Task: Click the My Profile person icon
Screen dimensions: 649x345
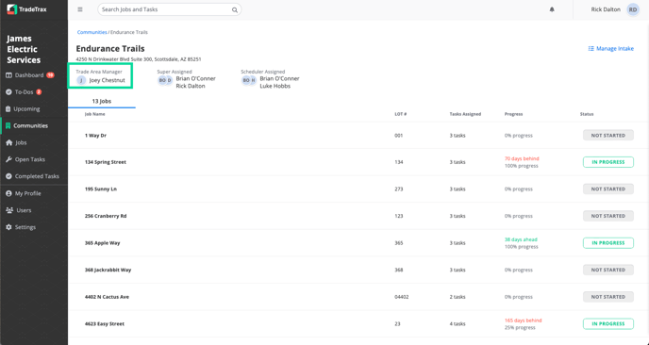Action: [8, 193]
